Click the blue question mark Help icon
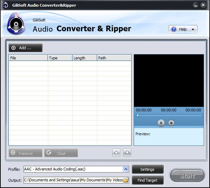The height and width of the screenshot is (188, 210). 174,29
